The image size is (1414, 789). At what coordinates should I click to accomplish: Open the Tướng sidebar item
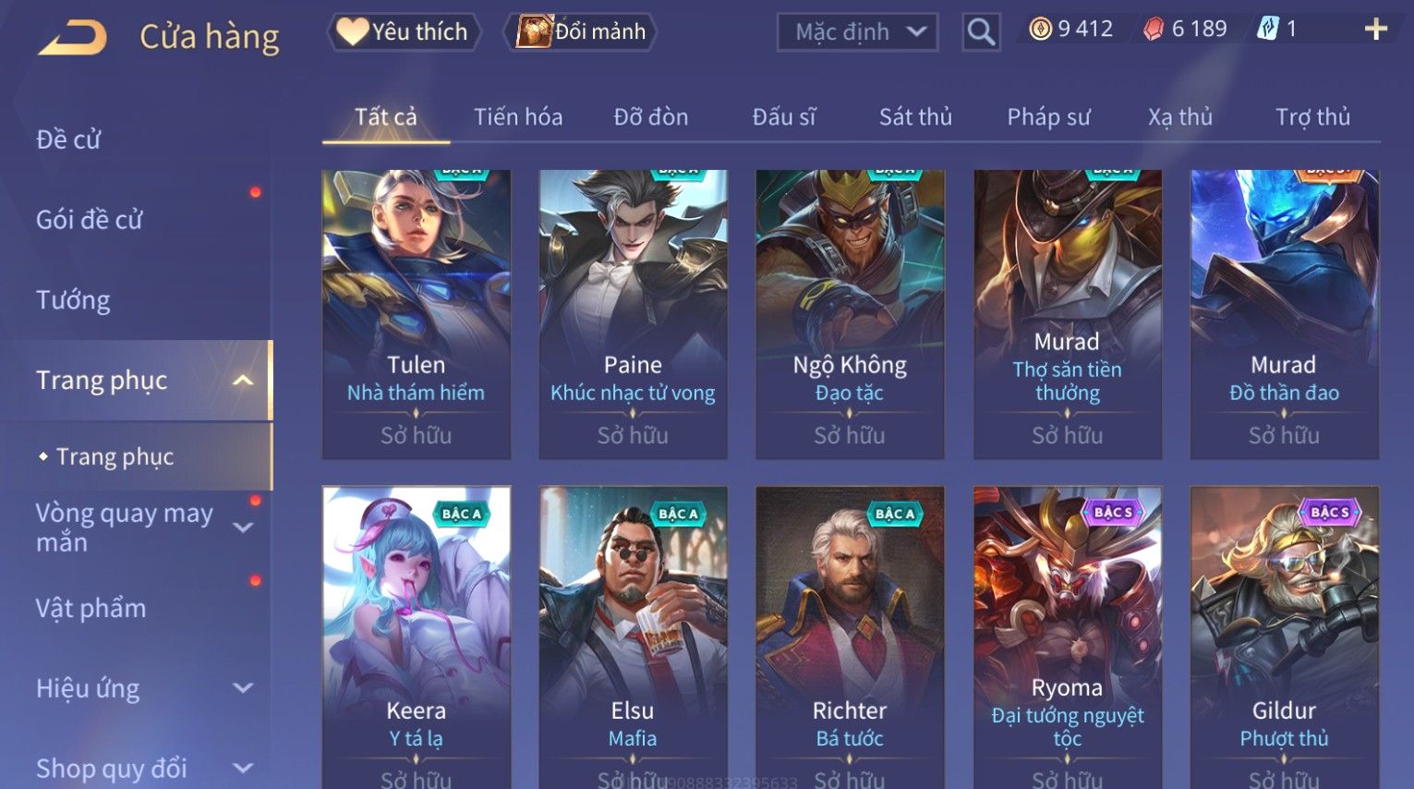click(x=73, y=300)
